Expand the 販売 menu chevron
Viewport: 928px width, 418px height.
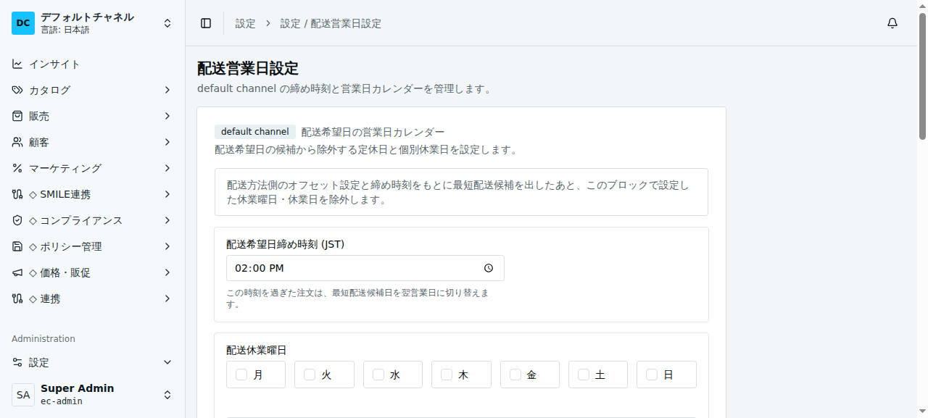[167, 116]
